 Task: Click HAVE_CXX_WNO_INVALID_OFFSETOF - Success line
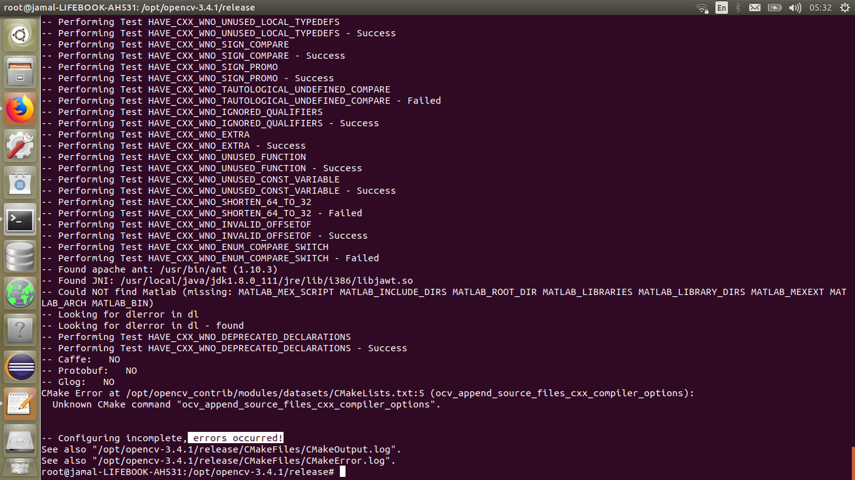tap(205, 236)
